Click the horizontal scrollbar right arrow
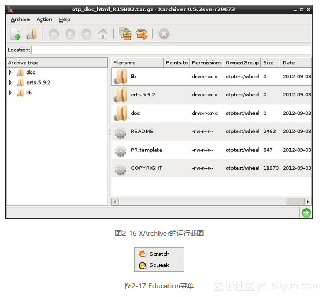Screen dimensions: 326x297 click(308, 202)
